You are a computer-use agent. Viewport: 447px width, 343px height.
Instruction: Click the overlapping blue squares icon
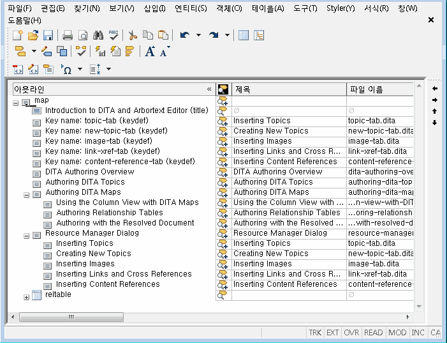click(x=62, y=51)
